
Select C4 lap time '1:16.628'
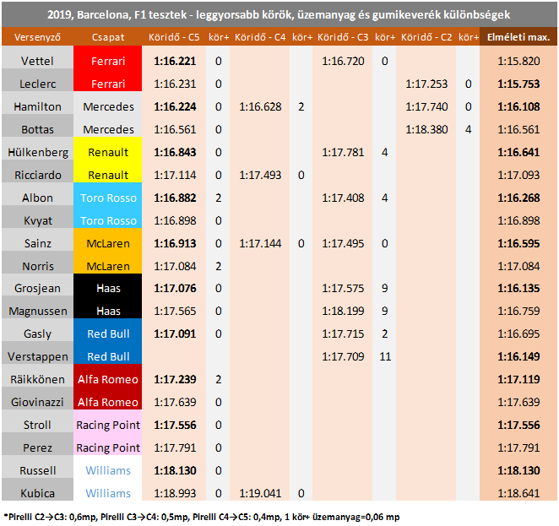pos(260,106)
